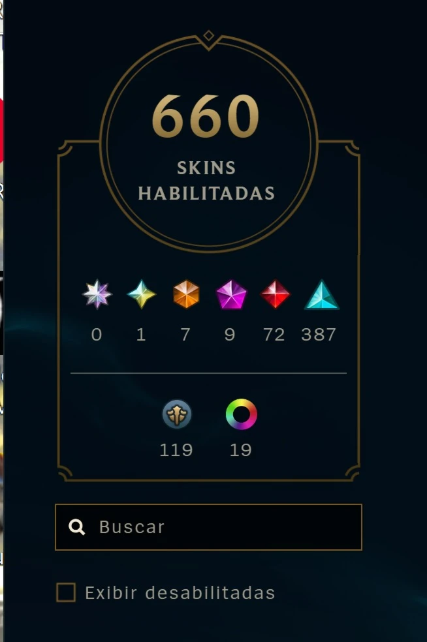Screen dimensions: 427x642
Task: Click the 660 skins habilitadas total
Action: (206, 116)
